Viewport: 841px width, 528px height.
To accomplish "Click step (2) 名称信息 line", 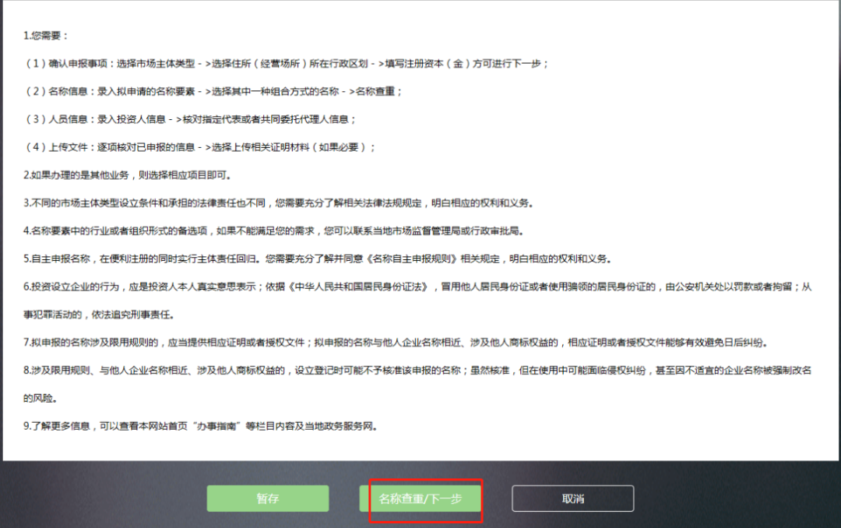I will coord(213,92).
